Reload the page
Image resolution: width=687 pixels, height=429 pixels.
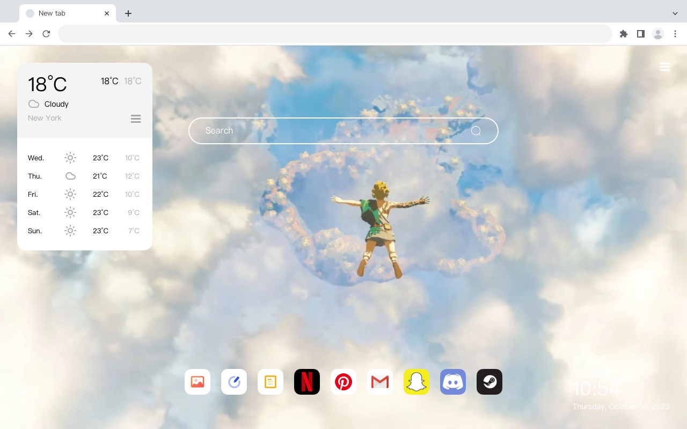[46, 34]
